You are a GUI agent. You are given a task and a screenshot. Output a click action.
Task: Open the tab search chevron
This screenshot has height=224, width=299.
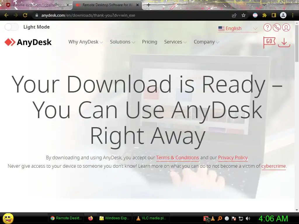264,5
